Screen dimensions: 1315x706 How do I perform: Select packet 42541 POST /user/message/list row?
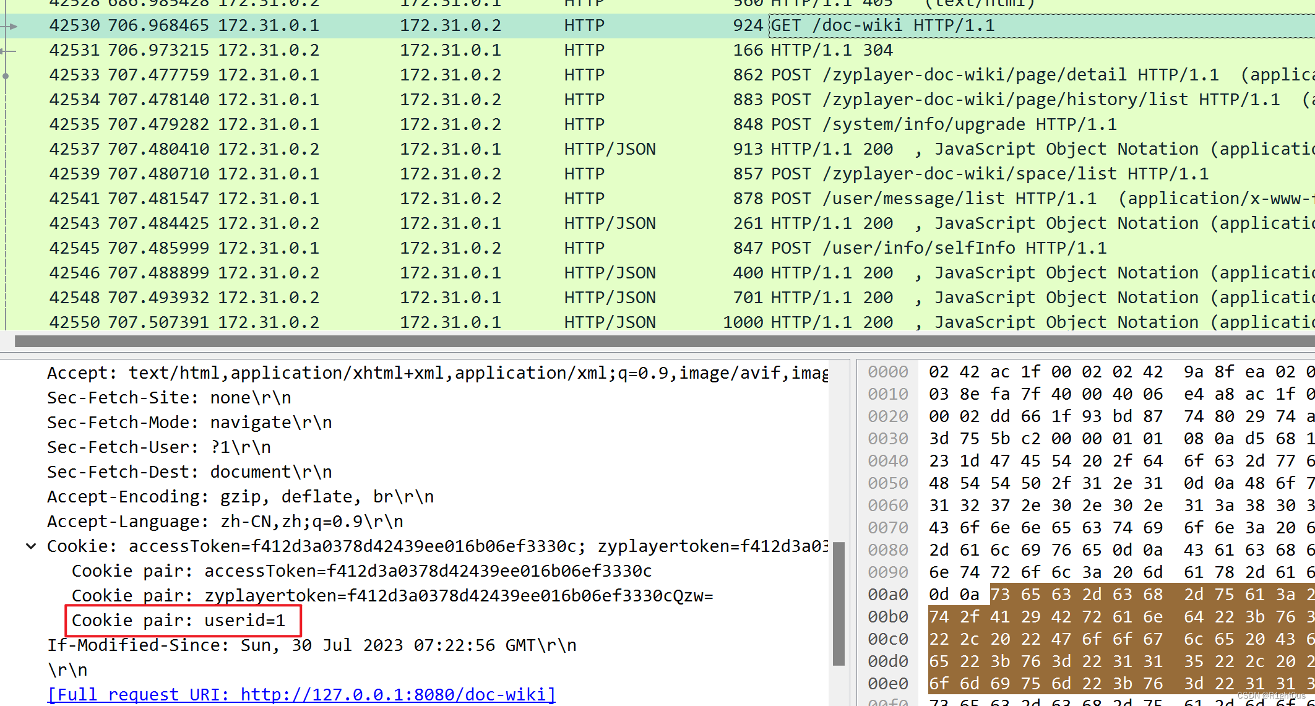657,199
